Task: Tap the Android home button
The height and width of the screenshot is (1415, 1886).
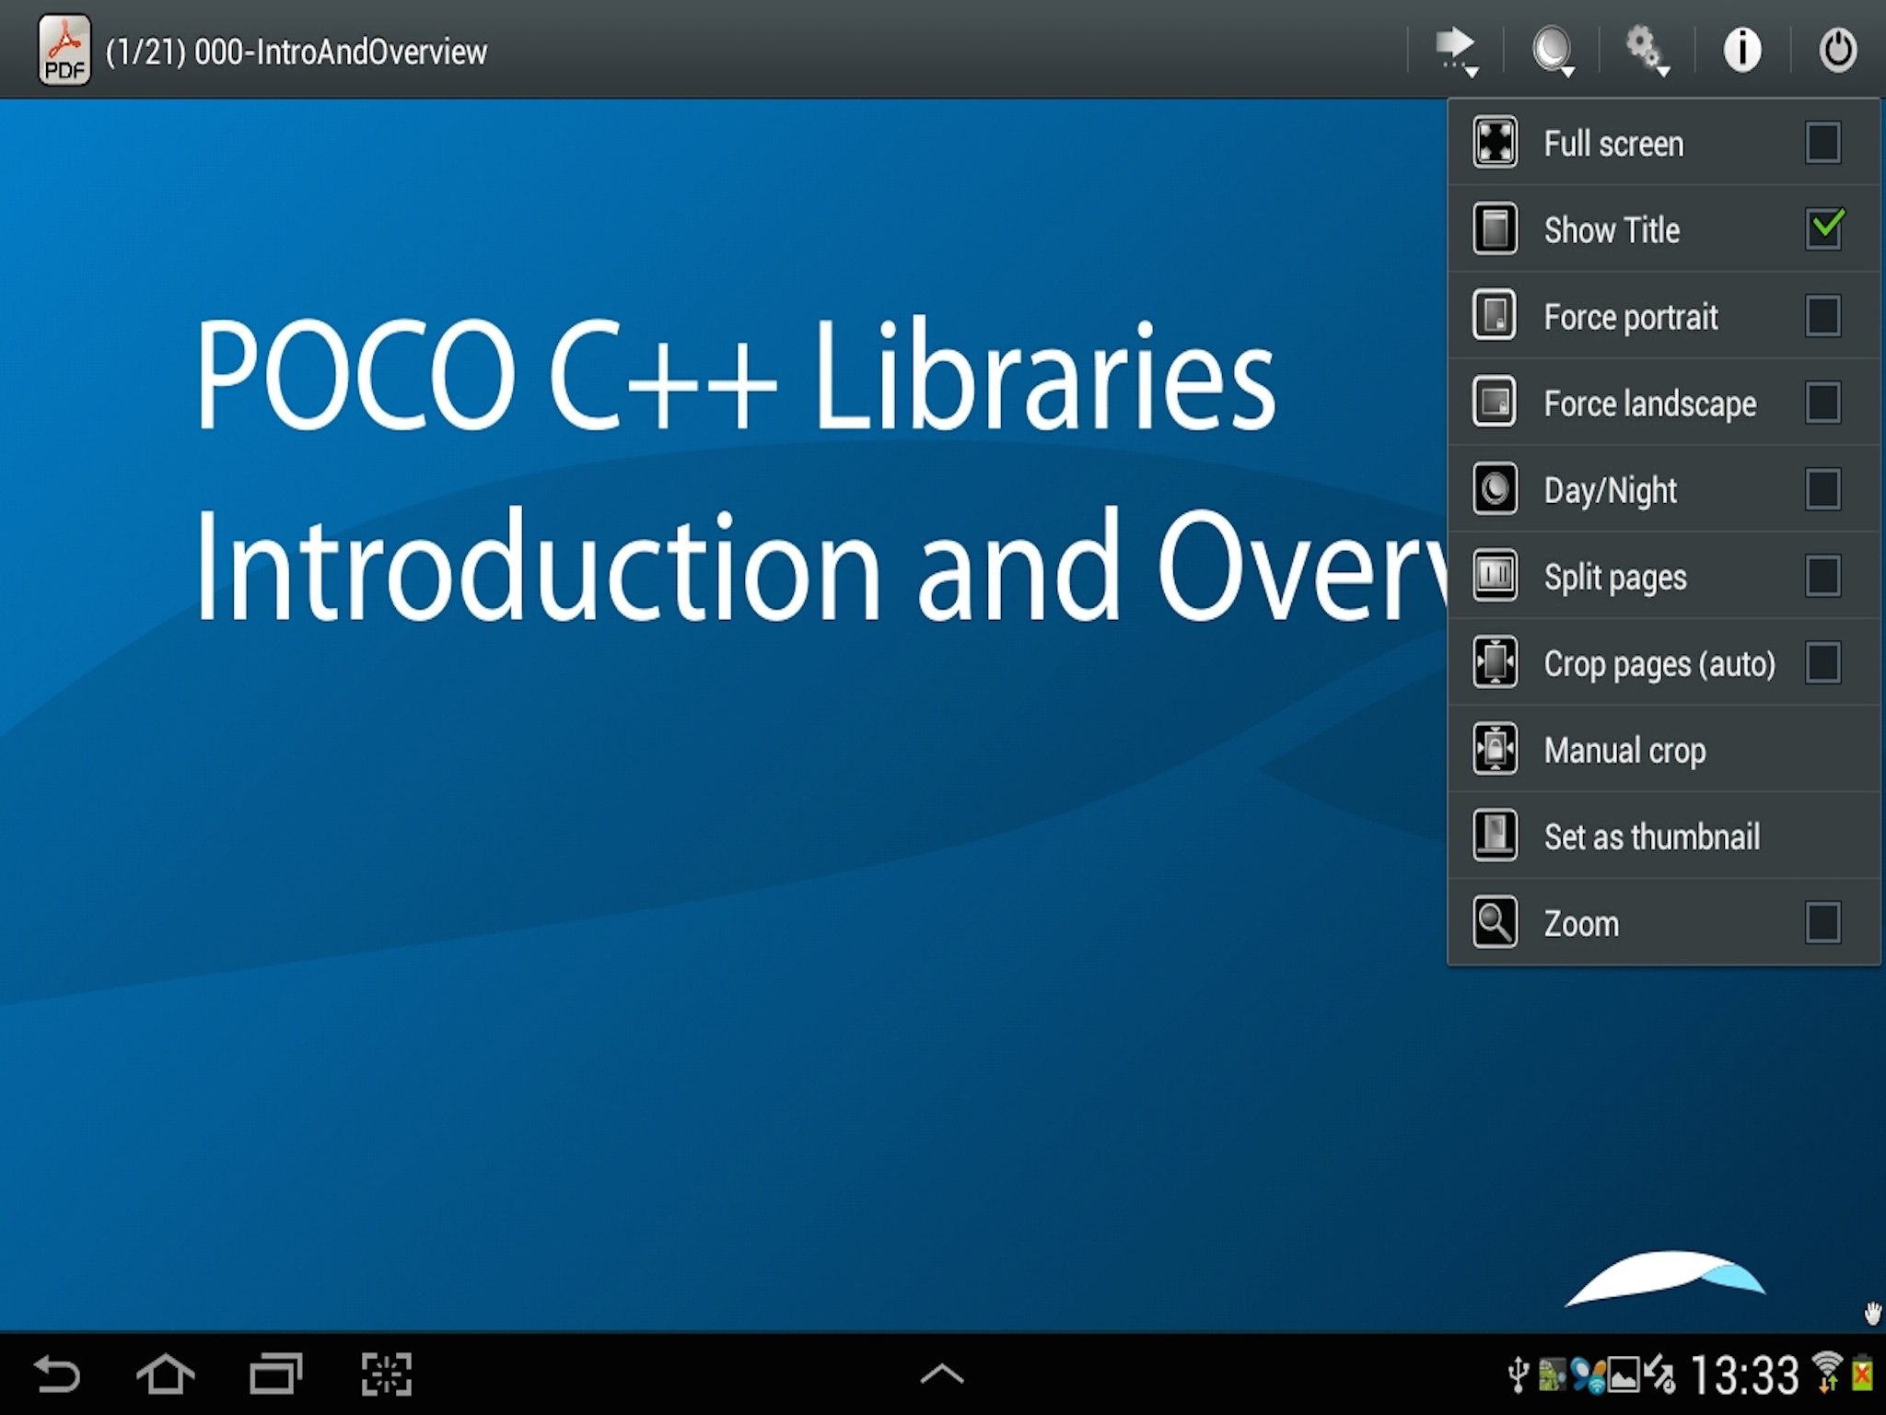Action: point(165,1374)
